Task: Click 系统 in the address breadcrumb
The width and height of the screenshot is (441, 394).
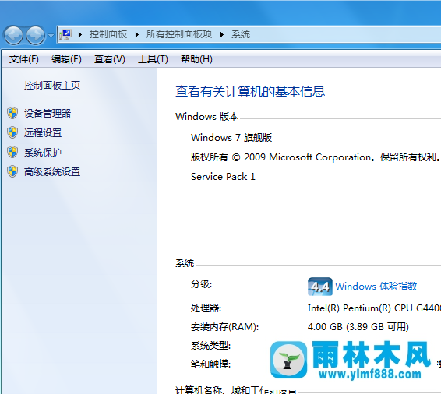Action: (x=241, y=34)
